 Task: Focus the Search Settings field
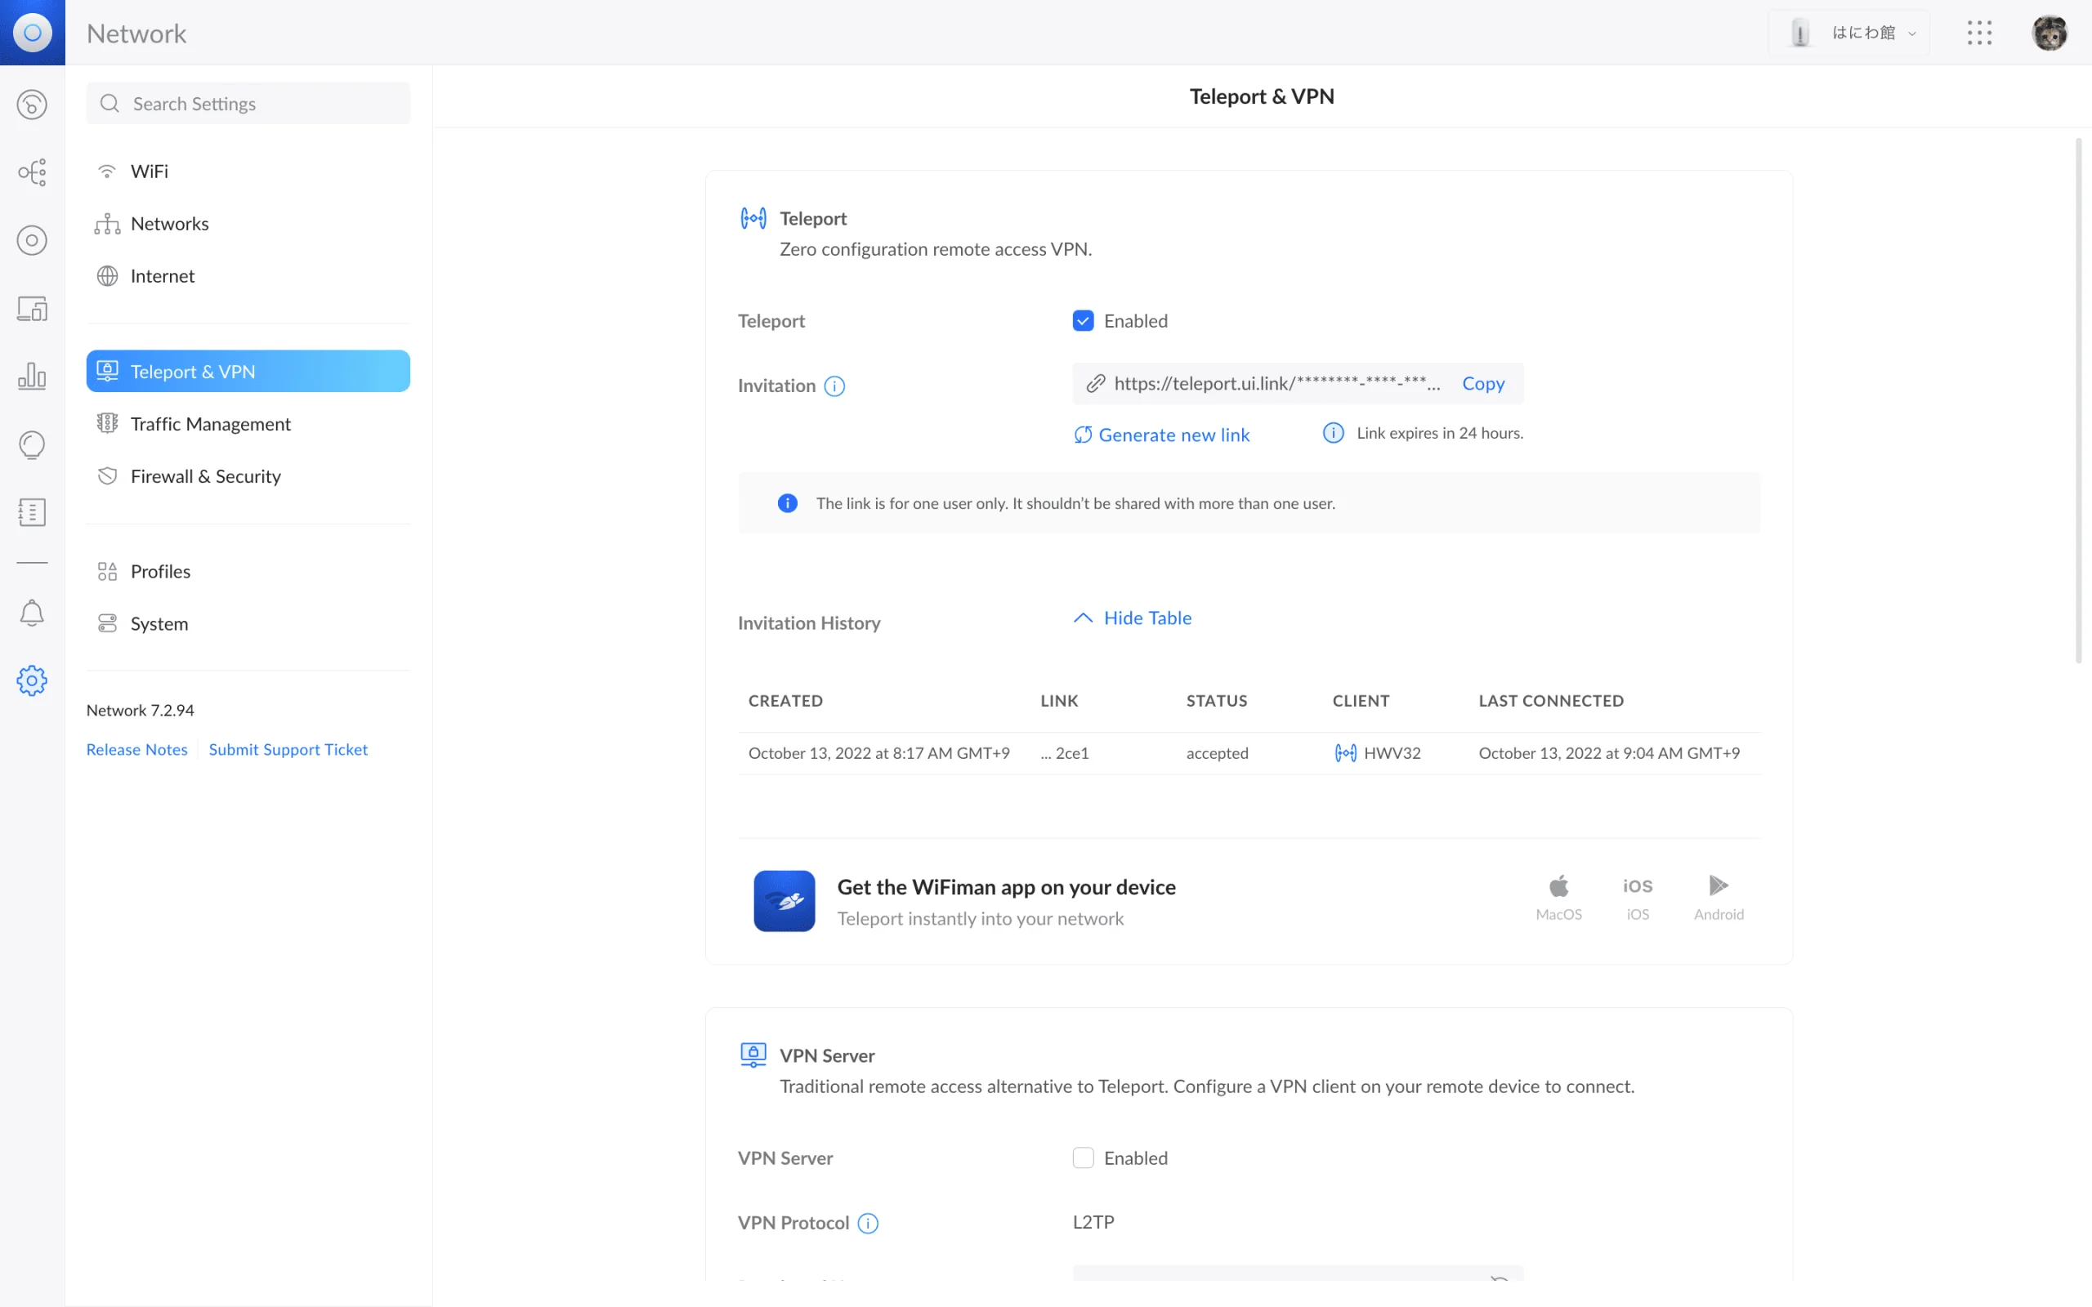point(248,104)
